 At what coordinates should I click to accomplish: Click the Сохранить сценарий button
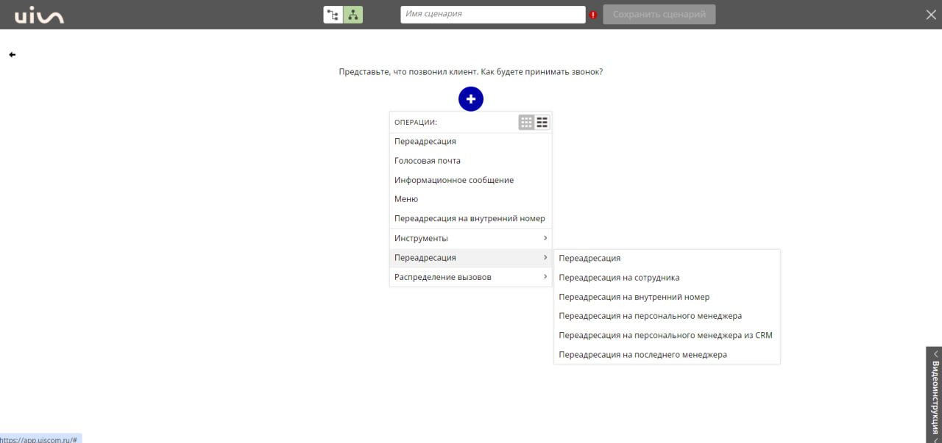click(x=659, y=15)
